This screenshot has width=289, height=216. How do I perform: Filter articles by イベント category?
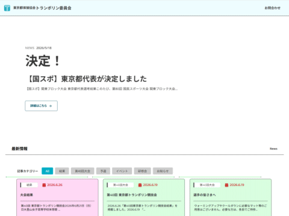tap(122, 171)
